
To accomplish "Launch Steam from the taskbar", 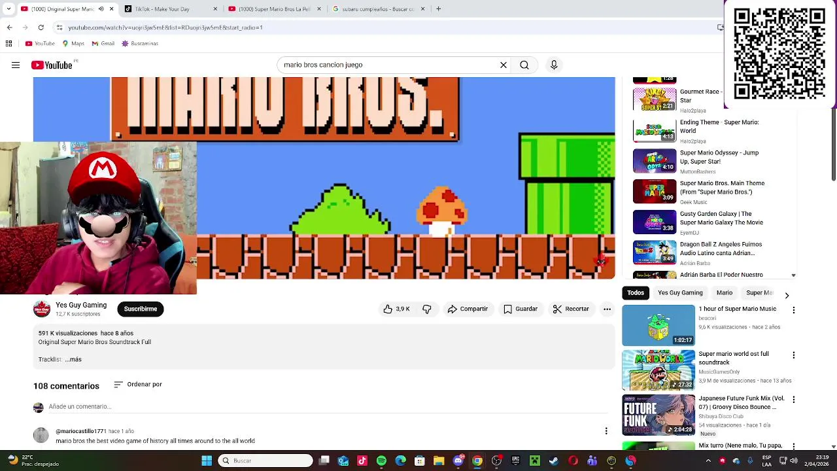I will (x=554, y=461).
